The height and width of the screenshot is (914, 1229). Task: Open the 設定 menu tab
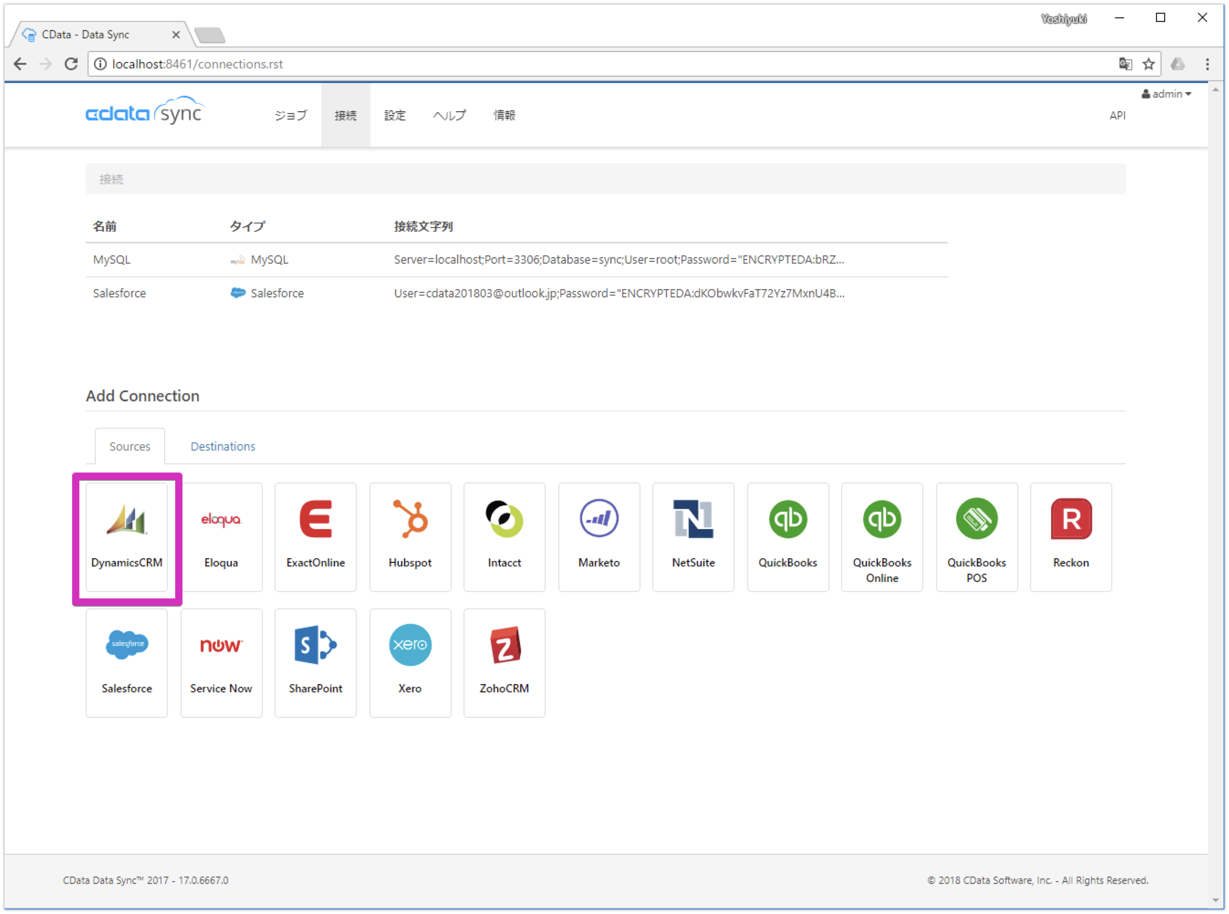[394, 115]
